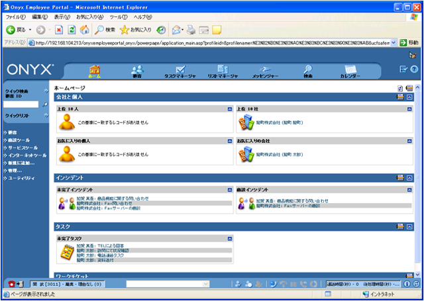Expand サービスツール in sidebar
Image resolution: width=424 pixels, height=301 pixels.
pyautogui.click(x=21, y=148)
